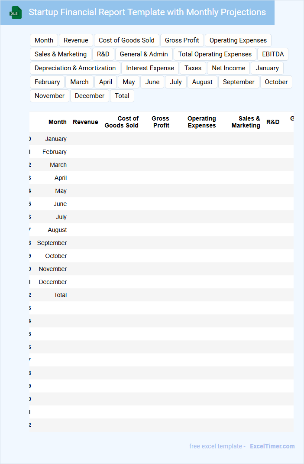
Task: Select the September row cell
Action: pyautogui.click(x=52, y=243)
